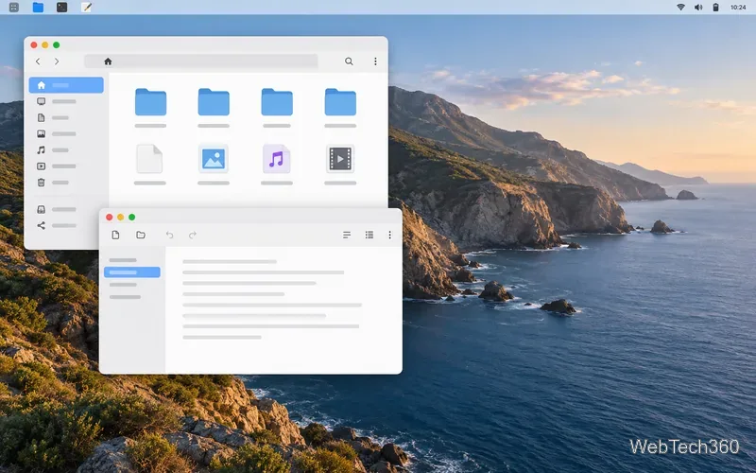The image size is (756, 473).
Task: Select the image file icon
Action: tap(214, 159)
